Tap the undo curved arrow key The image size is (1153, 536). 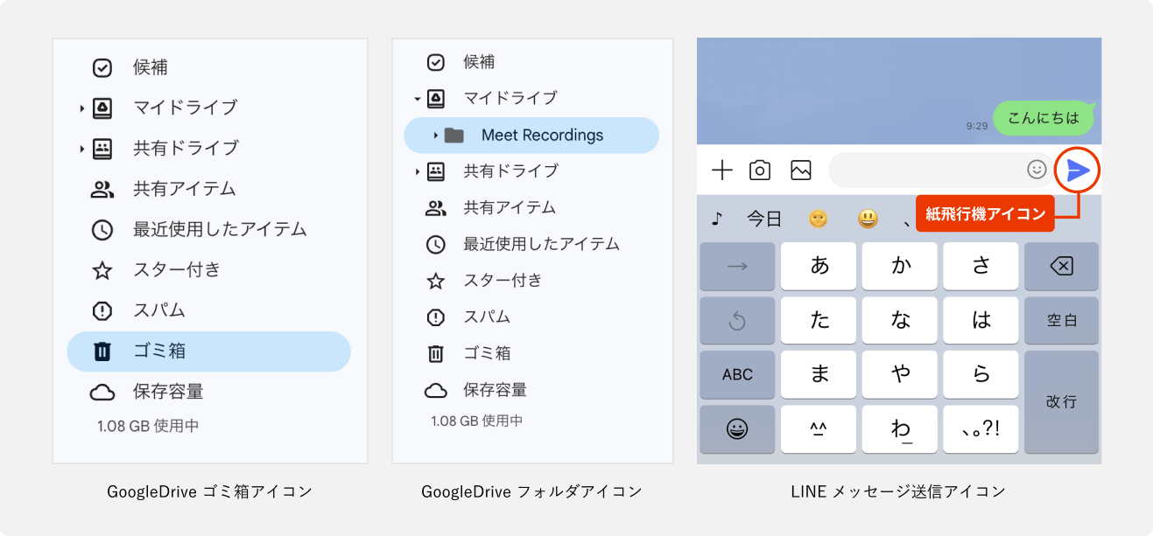point(737,321)
